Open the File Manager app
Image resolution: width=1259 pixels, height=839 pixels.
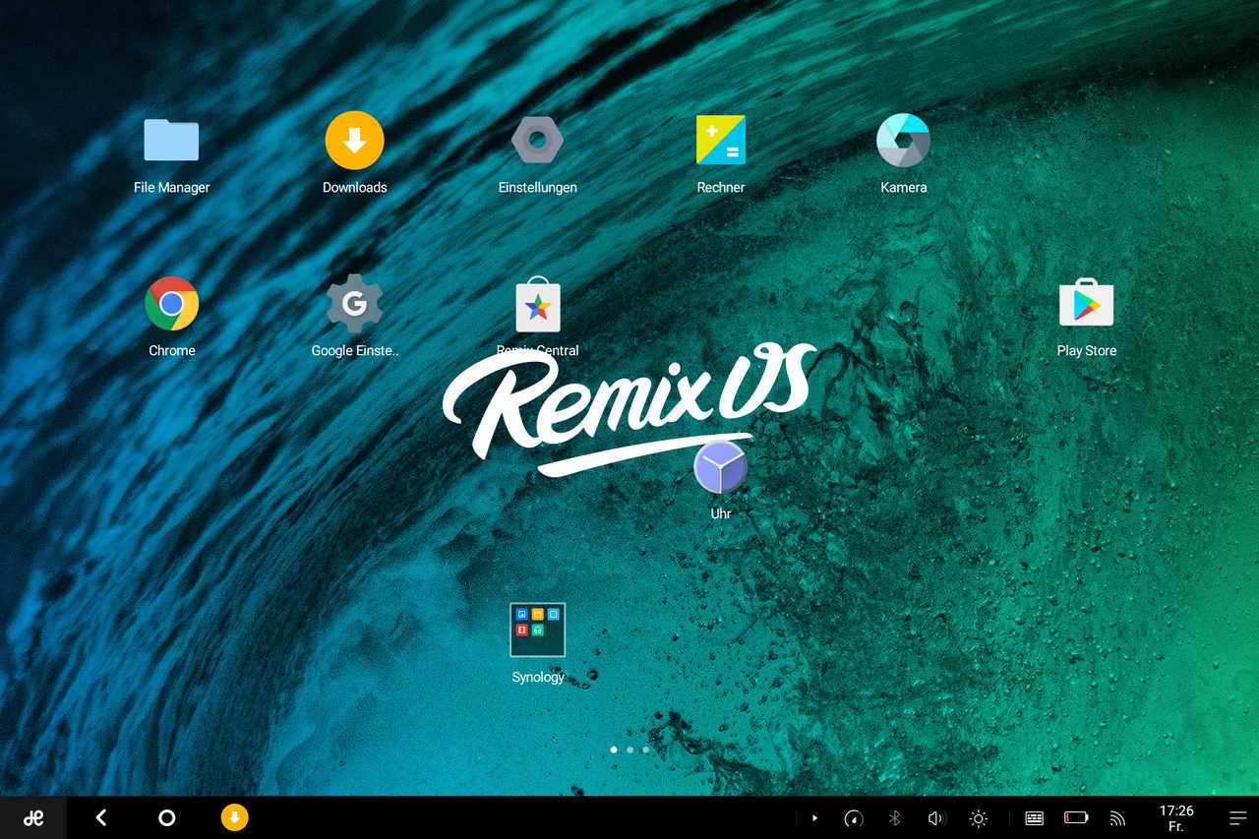tap(171, 141)
